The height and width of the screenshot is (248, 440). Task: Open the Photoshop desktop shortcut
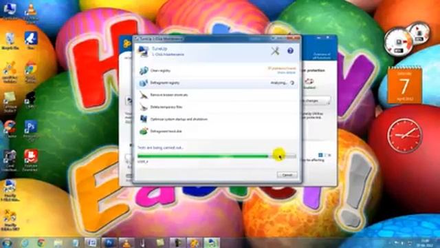coord(30,130)
